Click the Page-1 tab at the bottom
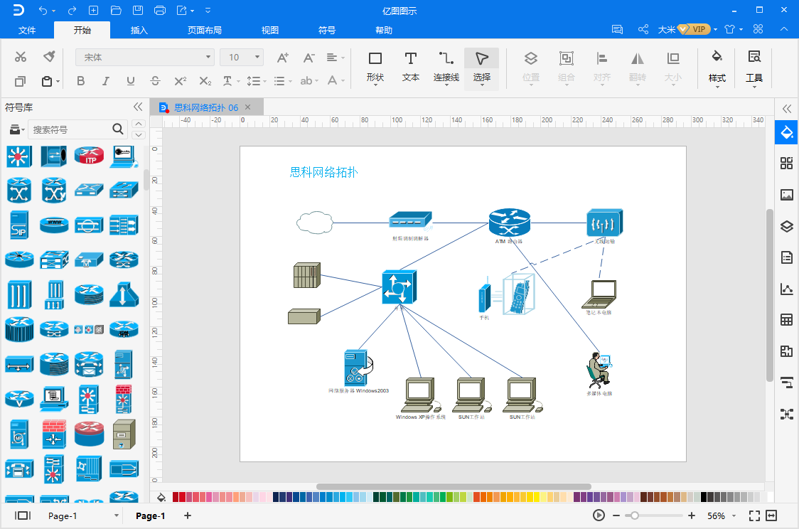Image resolution: width=799 pixels, height=529 pixels. (x=150, y=515)
